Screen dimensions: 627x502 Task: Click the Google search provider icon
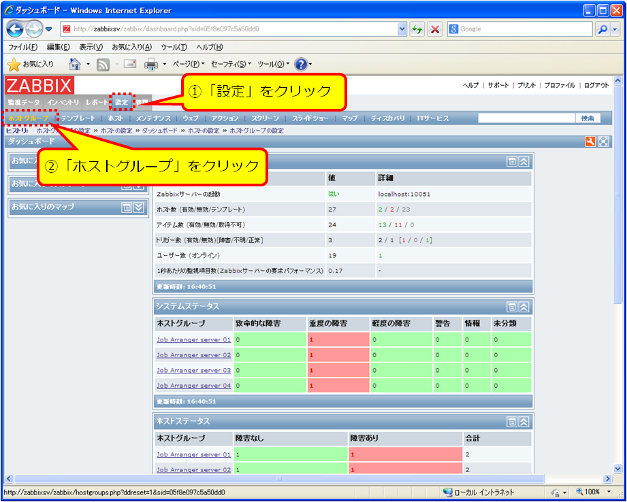pos(453,29)
